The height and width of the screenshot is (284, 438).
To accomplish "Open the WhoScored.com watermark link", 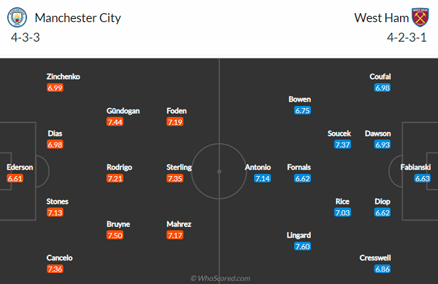I will pyautogui.click(x=220, y=278).
